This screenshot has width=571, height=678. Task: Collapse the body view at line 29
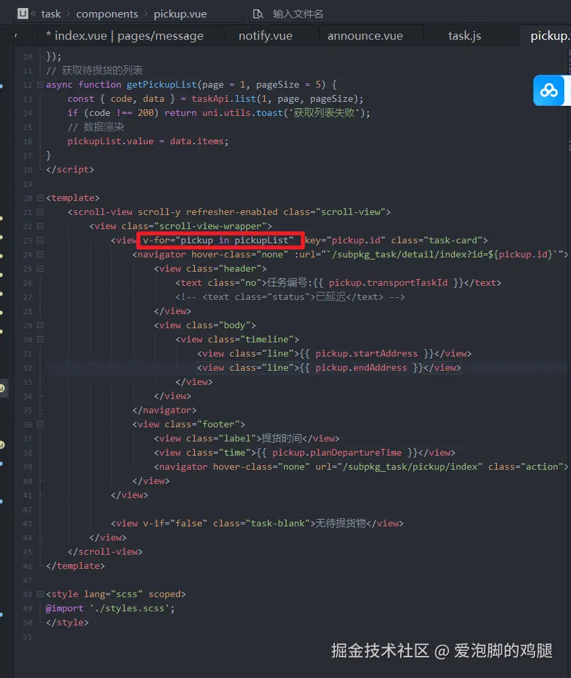pyautogui.click(x=40, y=325)
